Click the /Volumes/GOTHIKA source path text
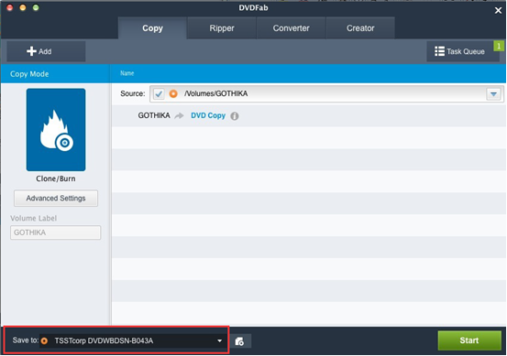This screenshot has width=507, height=356. coord(215,93)
